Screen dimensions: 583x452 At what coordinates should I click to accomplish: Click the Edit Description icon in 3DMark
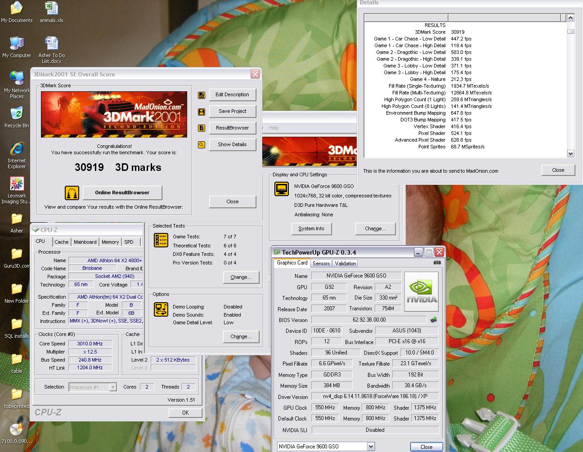click(x=202, y=95)
